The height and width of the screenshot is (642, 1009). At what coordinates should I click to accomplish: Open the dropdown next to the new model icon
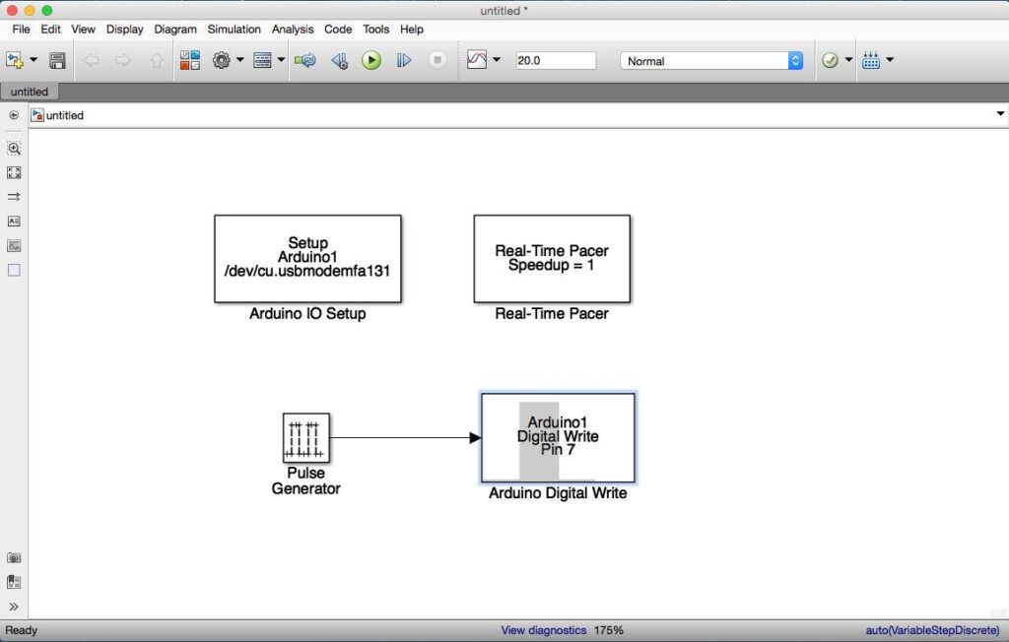pos(33,60)
